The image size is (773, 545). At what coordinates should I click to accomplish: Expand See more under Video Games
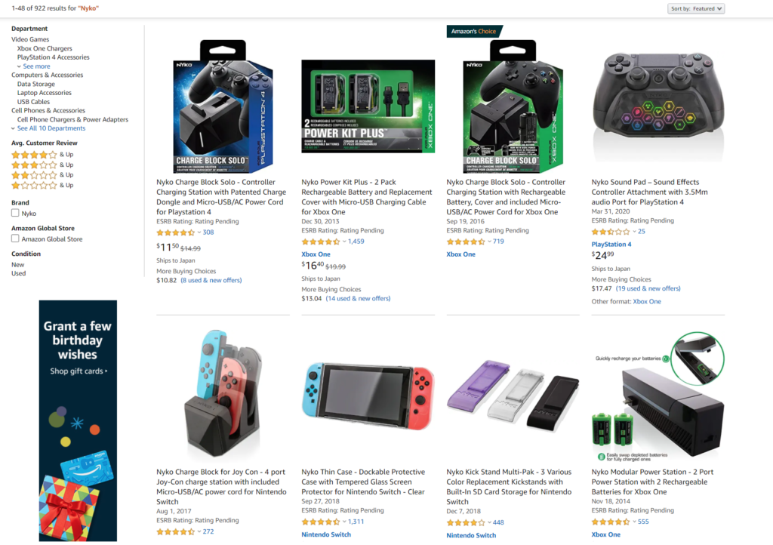tap(36, 66)
